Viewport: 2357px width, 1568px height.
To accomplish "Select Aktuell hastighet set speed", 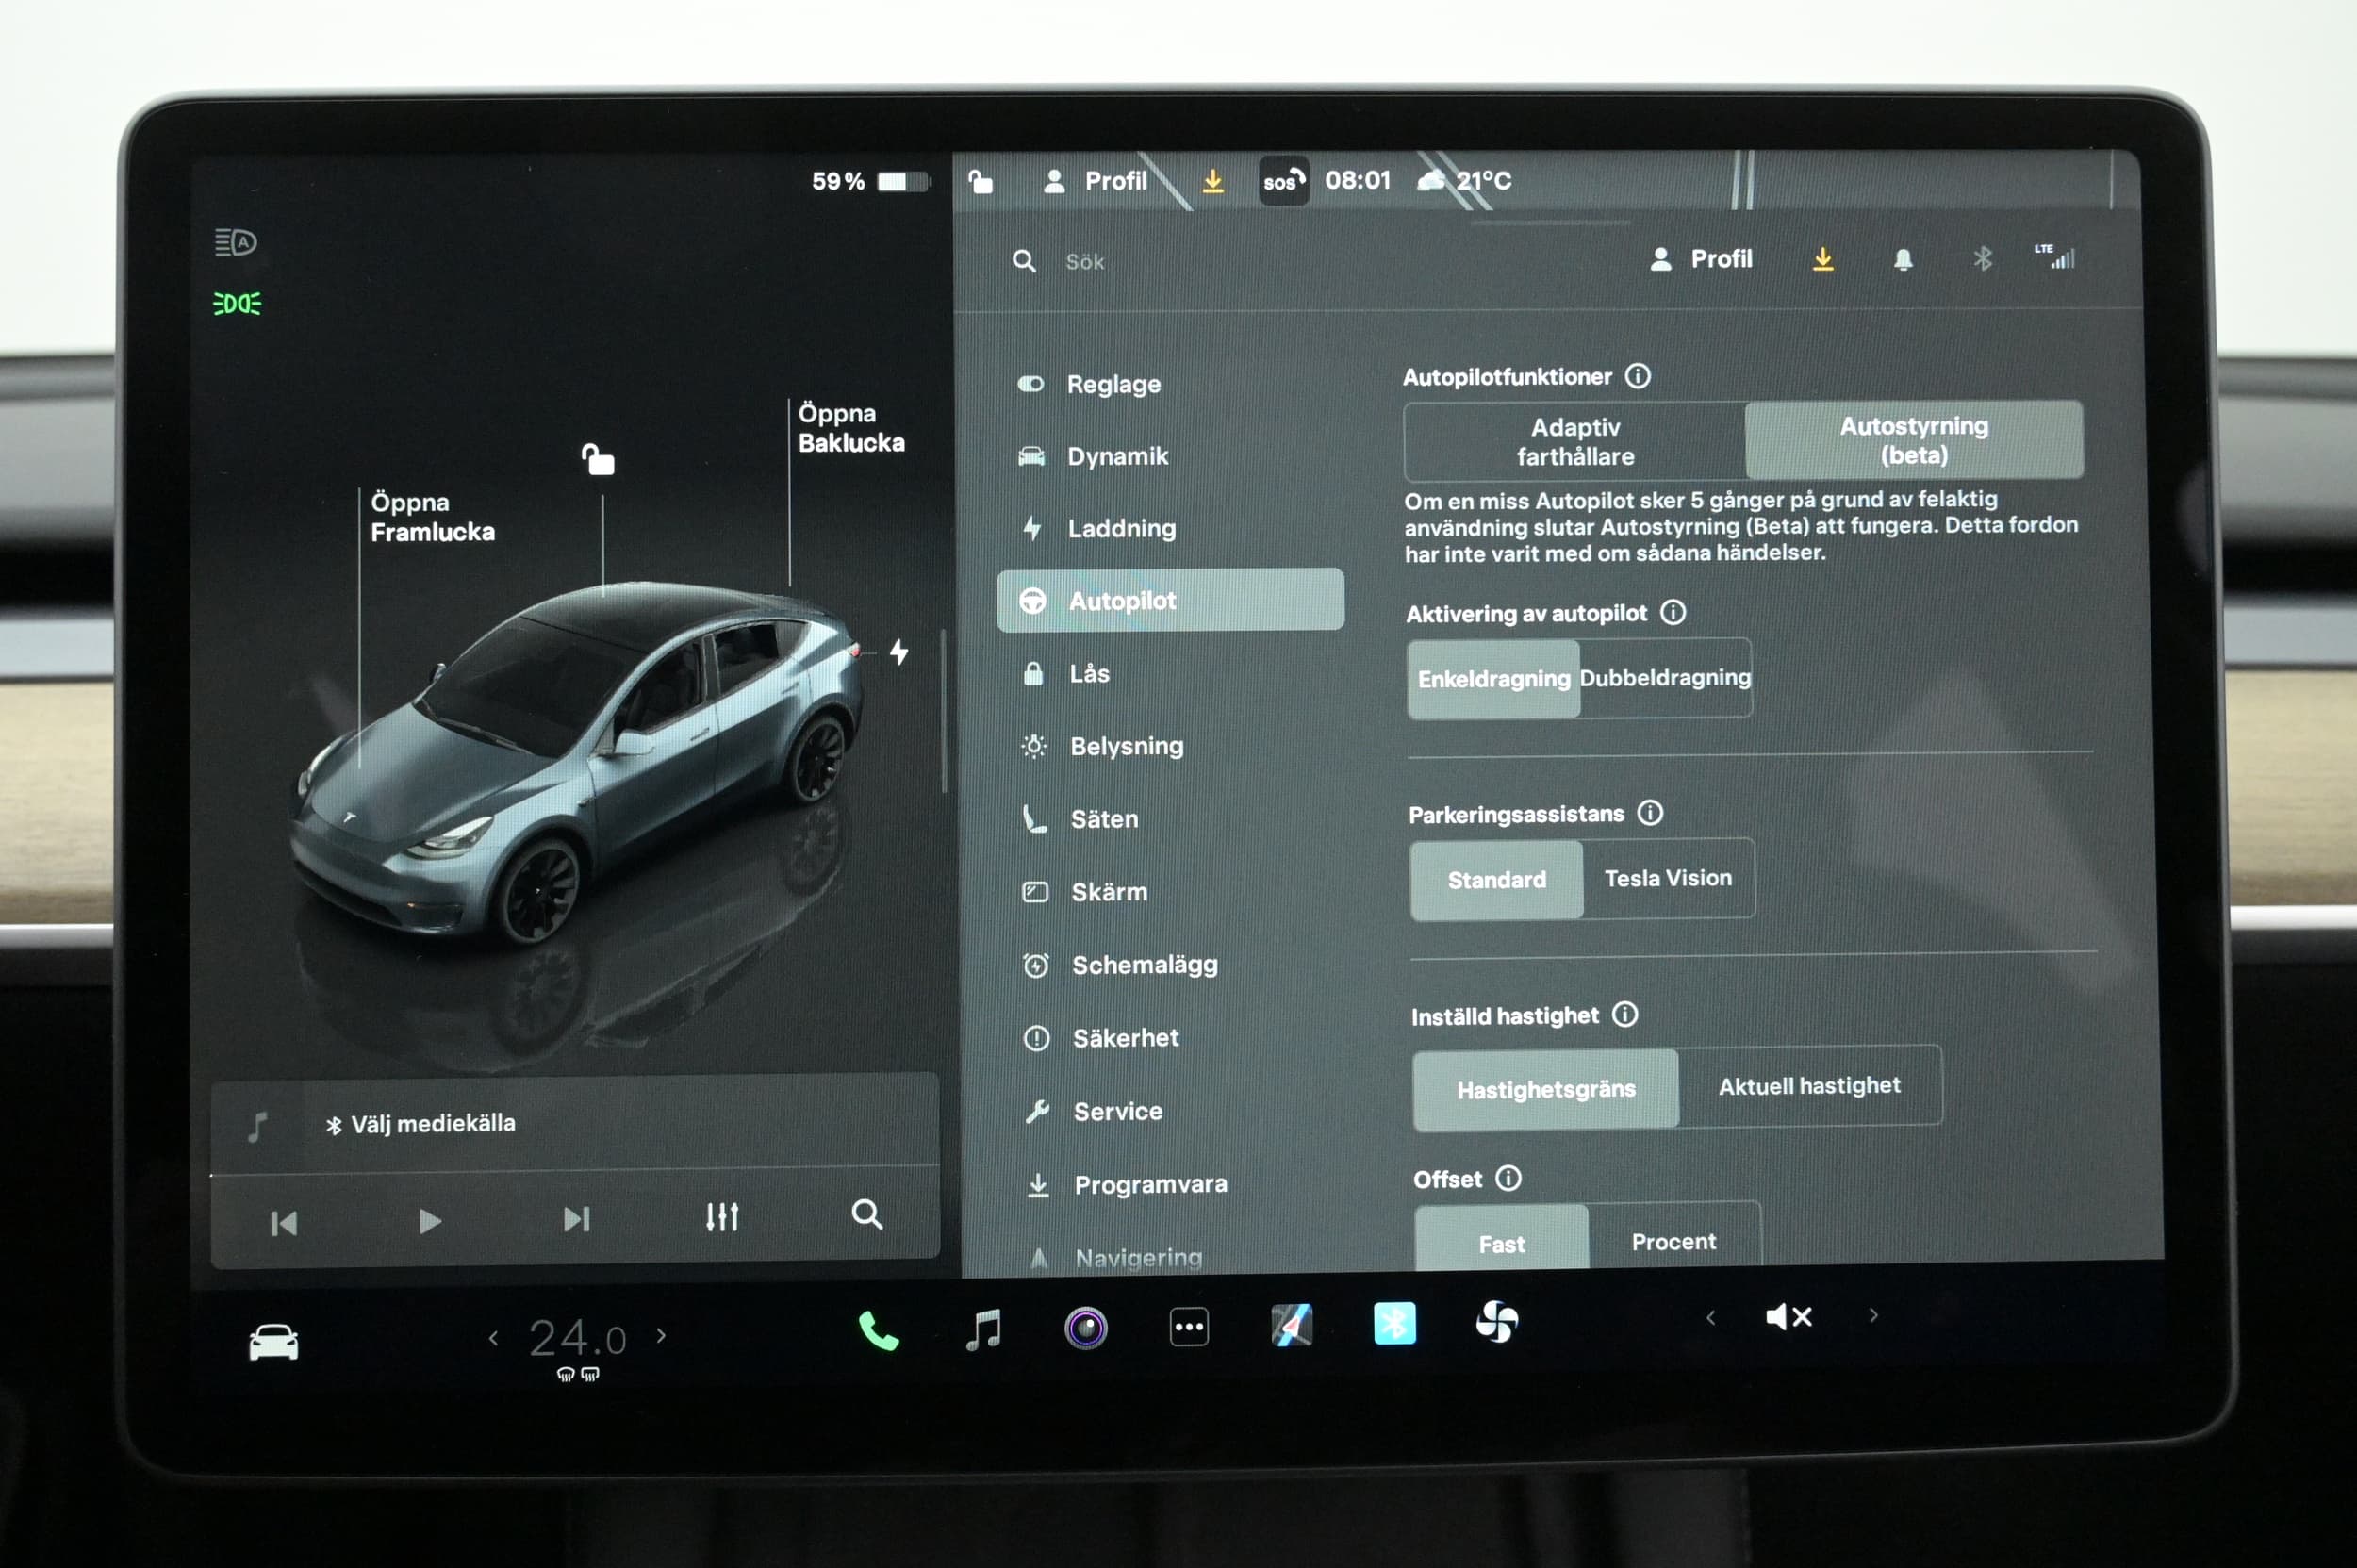I will pyautogui.click(x=1810, y=1085).
